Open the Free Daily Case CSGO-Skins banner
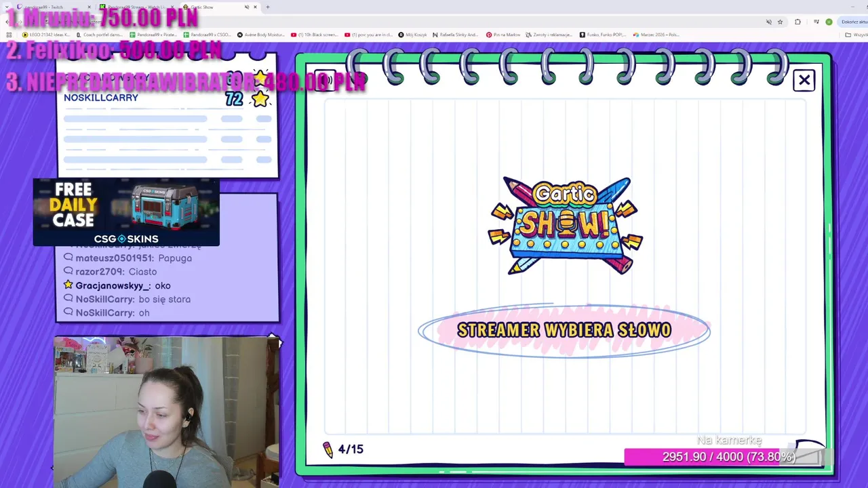868x488 pixels. pos(126,212)
